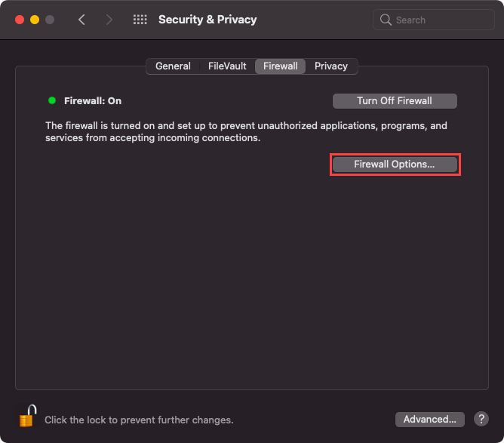This screenshot has height=443, width=504.
Task: Click the lock icon to prevent changes
Action: 28,416
